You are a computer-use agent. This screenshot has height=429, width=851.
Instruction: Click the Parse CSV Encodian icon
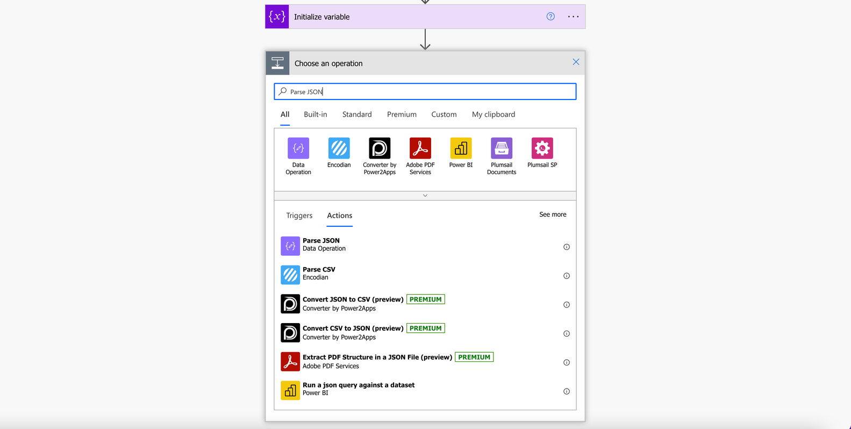[290, 275]
